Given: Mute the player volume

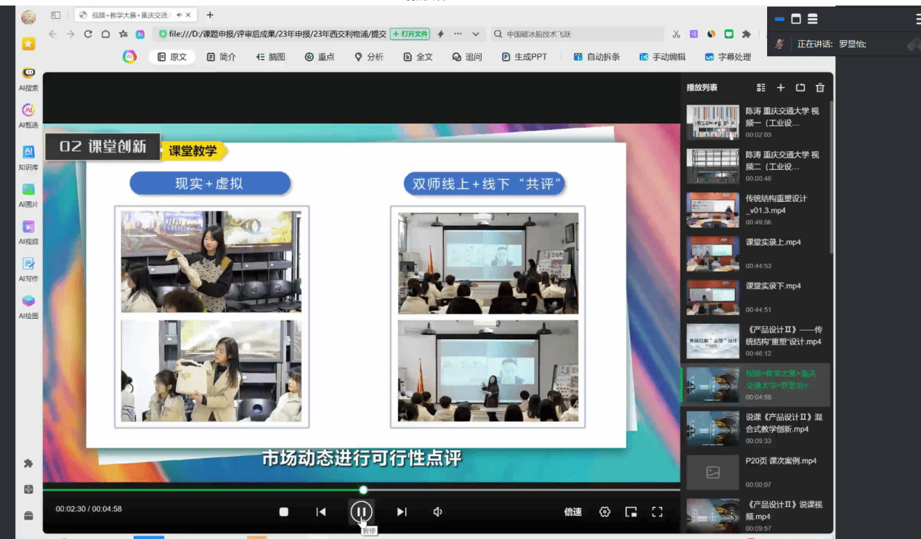Looking at the screenshot, I should pos(438,512).
